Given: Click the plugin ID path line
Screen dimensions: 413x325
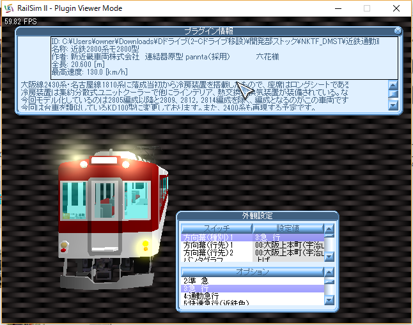Looking at the screenshot, I should click(x=215, y=42).
